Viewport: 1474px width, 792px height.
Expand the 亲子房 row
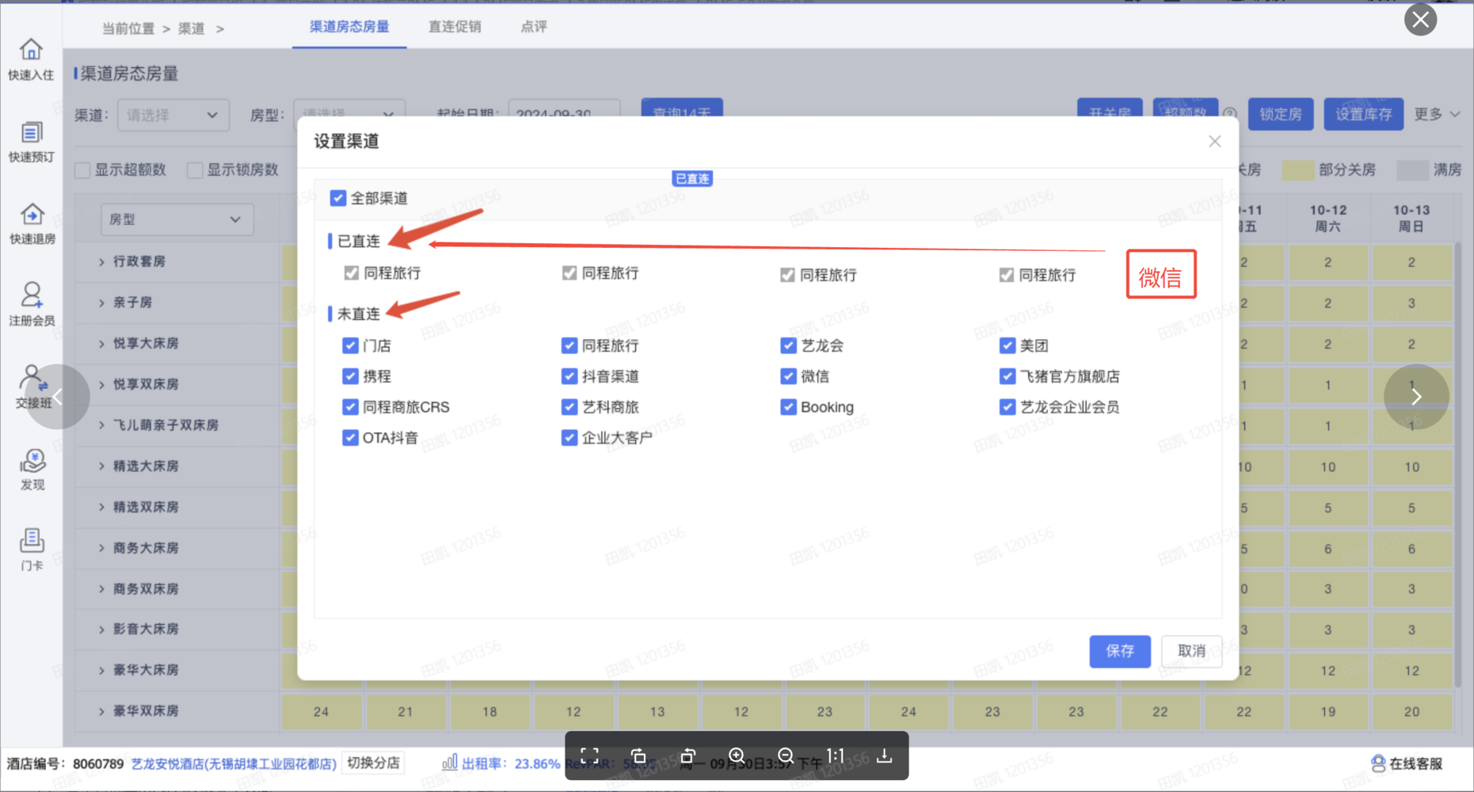(x=101, y=303)
